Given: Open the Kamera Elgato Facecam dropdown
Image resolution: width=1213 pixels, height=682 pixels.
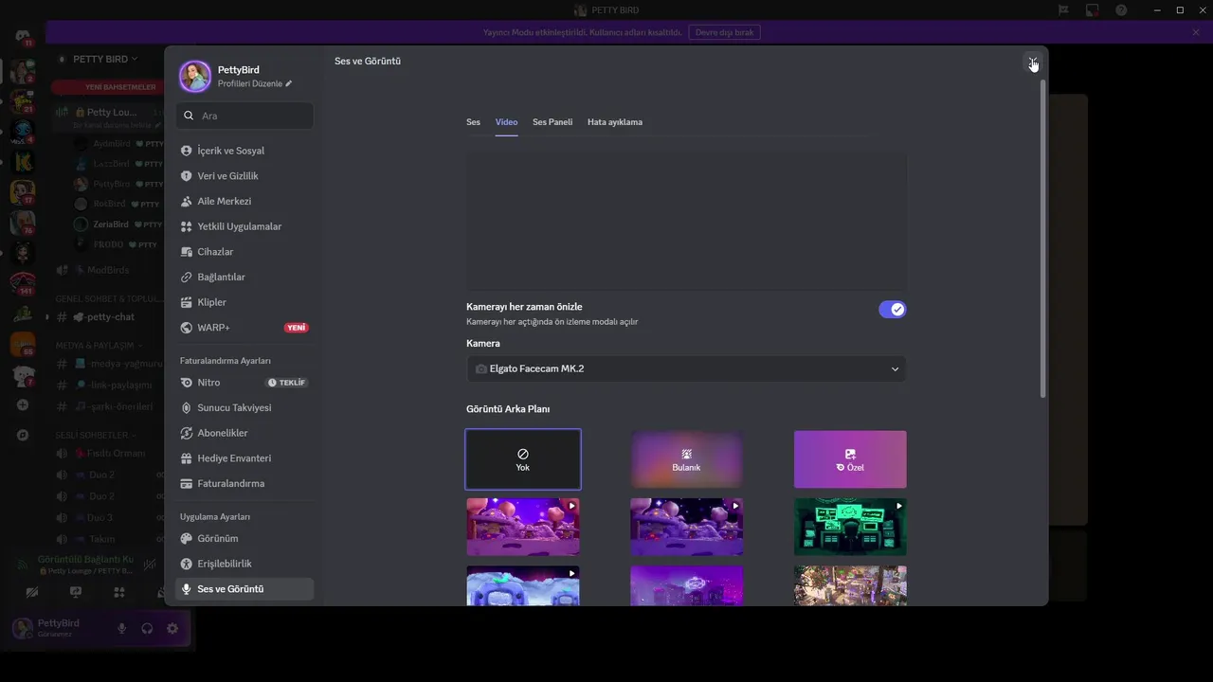Looking at the screenshot, I should [686, 368].
